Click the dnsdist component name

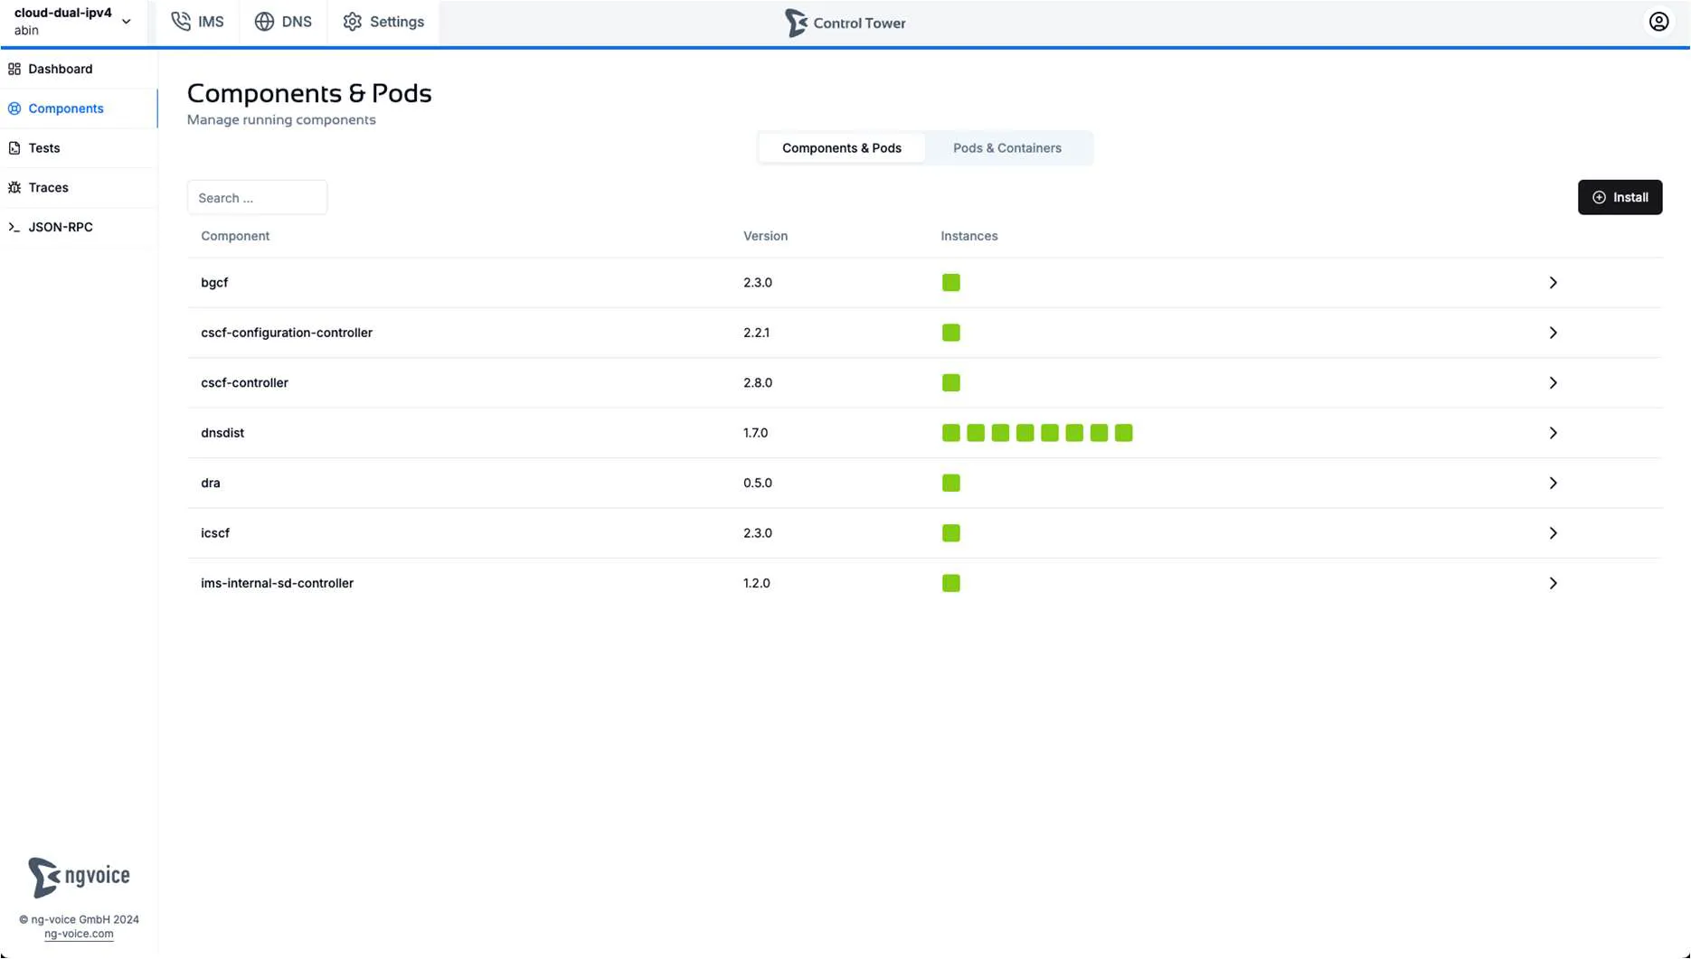[222, 433]
